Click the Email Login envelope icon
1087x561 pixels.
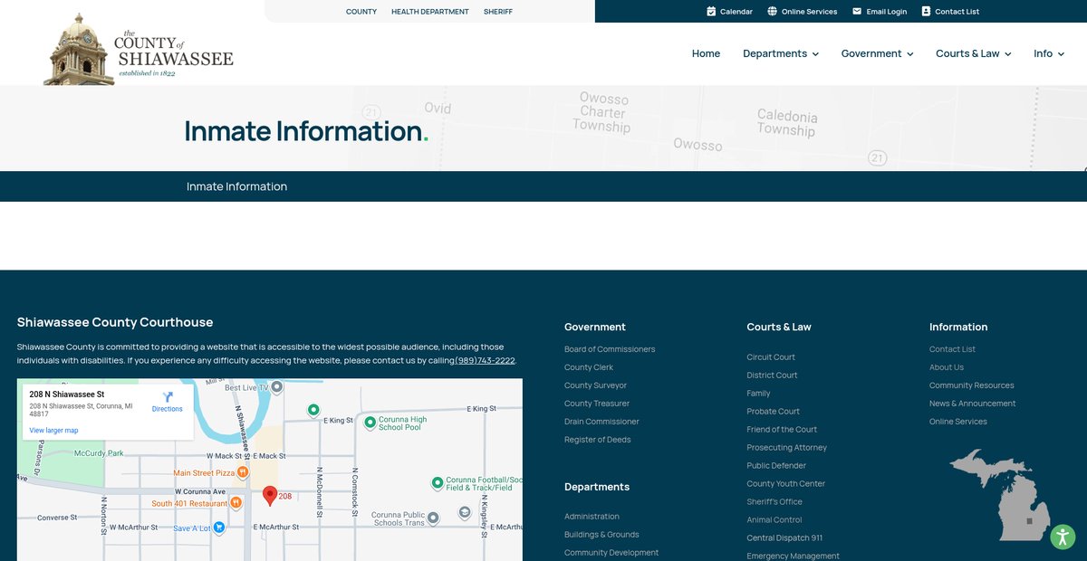click(857, 12)
